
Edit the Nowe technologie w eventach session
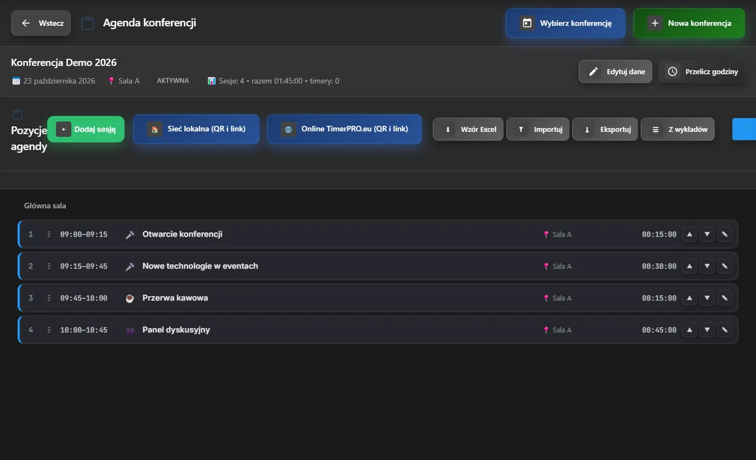tap(725, 266)
